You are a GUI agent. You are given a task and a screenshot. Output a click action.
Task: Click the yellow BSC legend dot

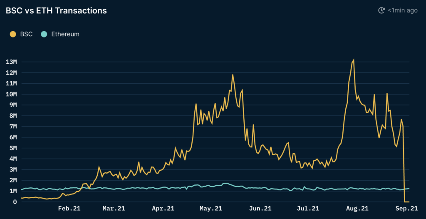click(x=13, y=34)
